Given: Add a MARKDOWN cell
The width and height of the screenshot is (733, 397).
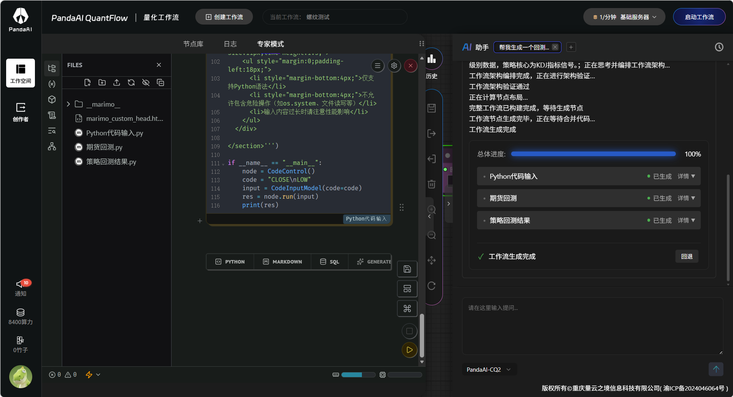Looking at the screenshot, I should pyautogui.click(x=282, y=262).
